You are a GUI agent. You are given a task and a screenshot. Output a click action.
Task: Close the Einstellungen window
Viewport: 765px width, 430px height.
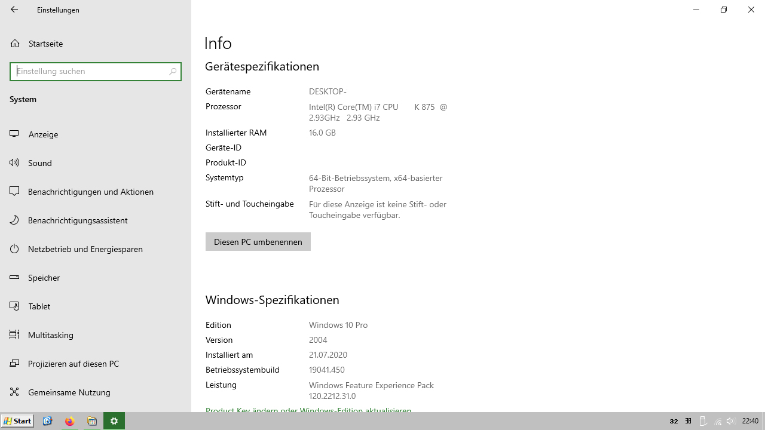(751, 10)
